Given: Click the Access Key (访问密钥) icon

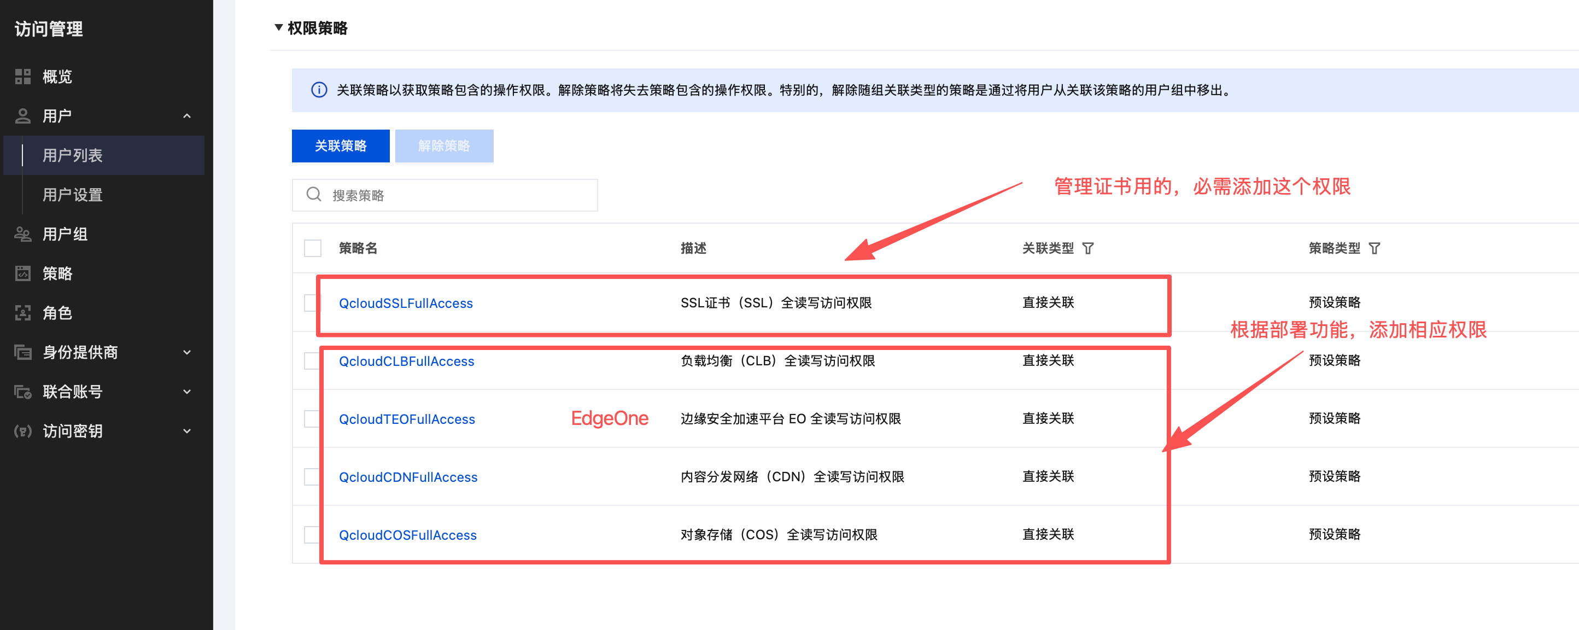Looking at the screenshot, I should pos(22,431).
